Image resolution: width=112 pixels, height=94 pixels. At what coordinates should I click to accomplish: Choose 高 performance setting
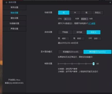point(87,13)
